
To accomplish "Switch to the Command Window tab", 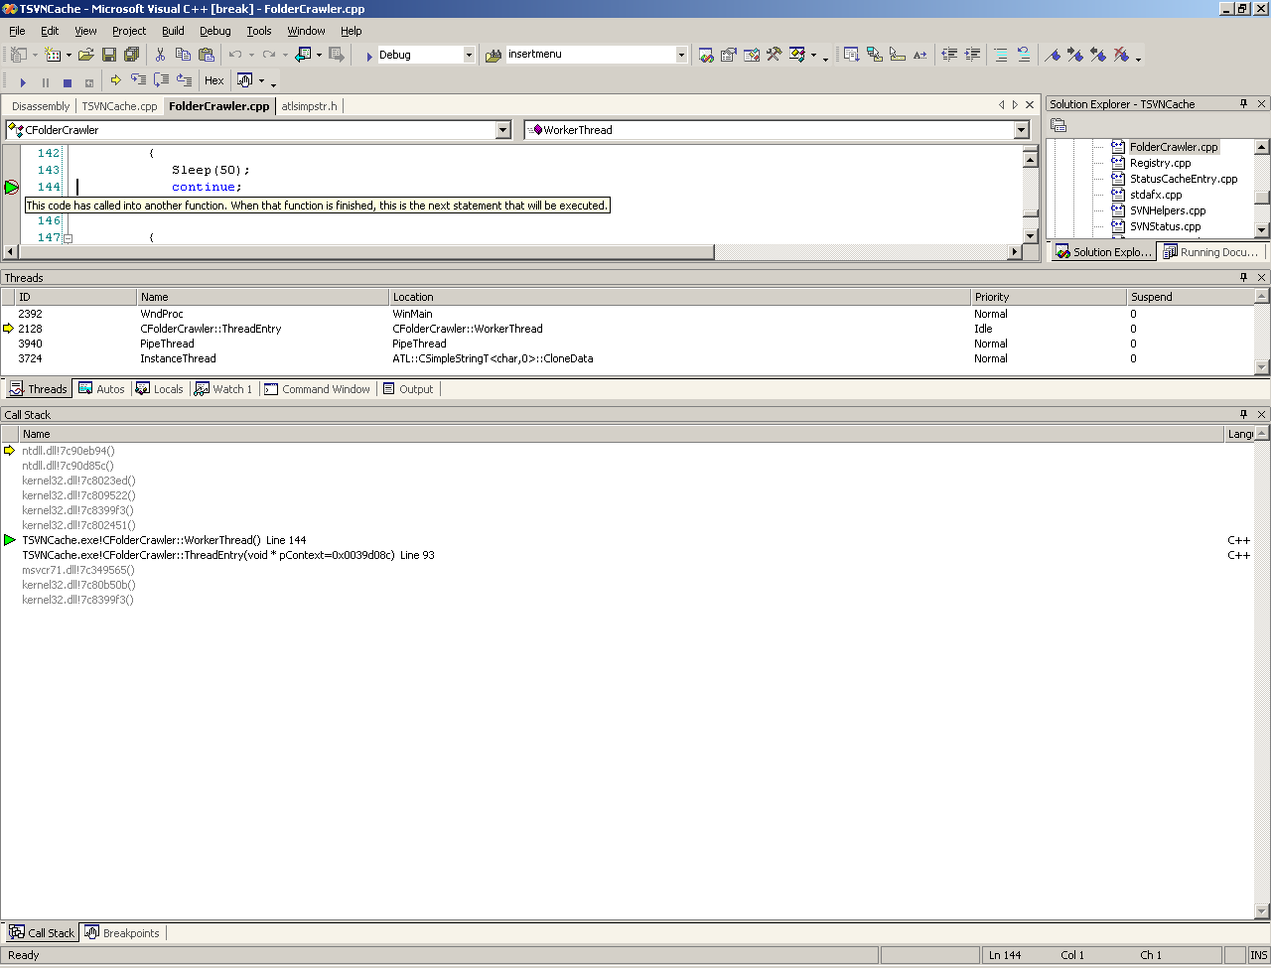I will 317,389.
